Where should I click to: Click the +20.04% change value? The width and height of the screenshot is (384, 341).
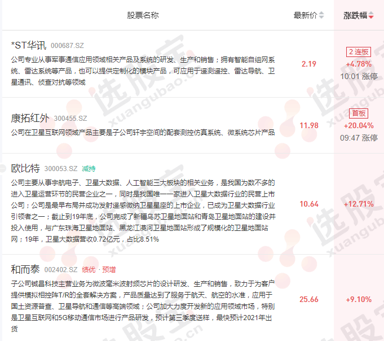click(359, 126)
